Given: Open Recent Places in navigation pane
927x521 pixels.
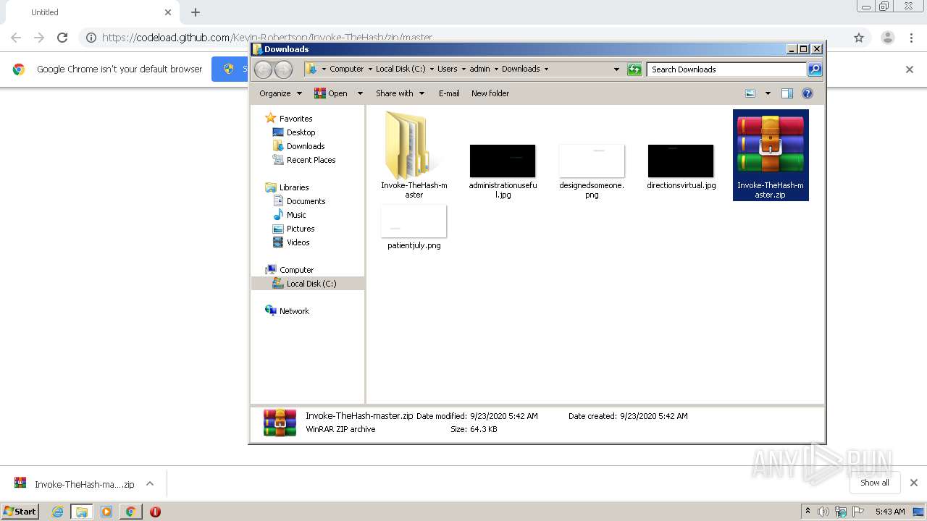Looking at the screenshot, I should 311,160.
